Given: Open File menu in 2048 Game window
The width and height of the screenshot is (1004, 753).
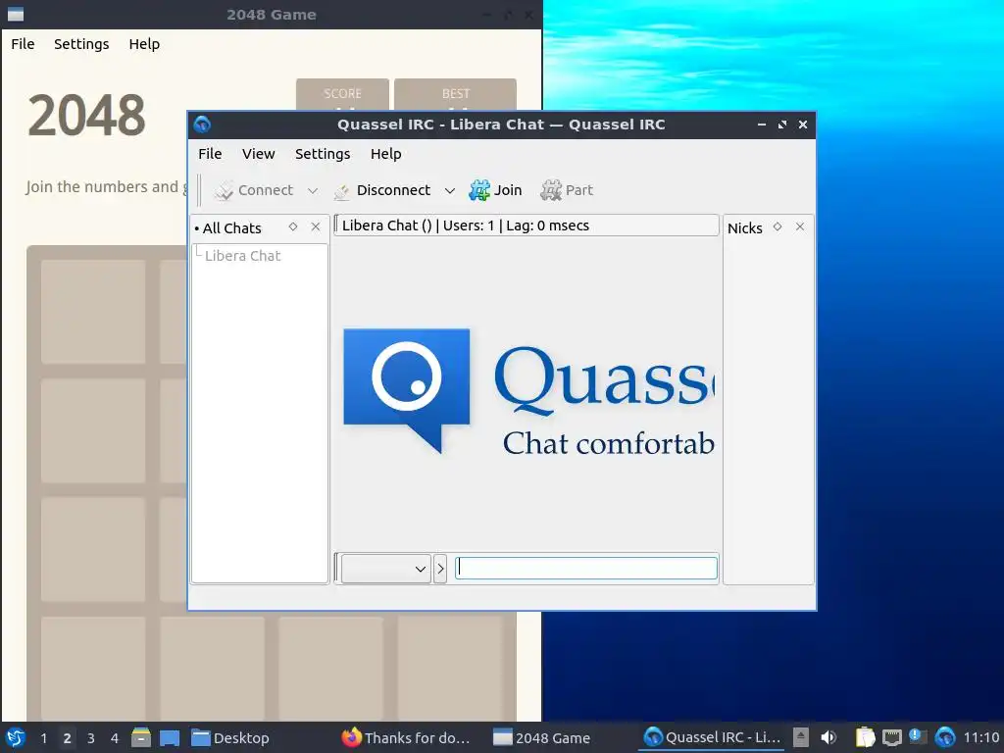Looking at the screenshot, I should [x=23, y=44].
